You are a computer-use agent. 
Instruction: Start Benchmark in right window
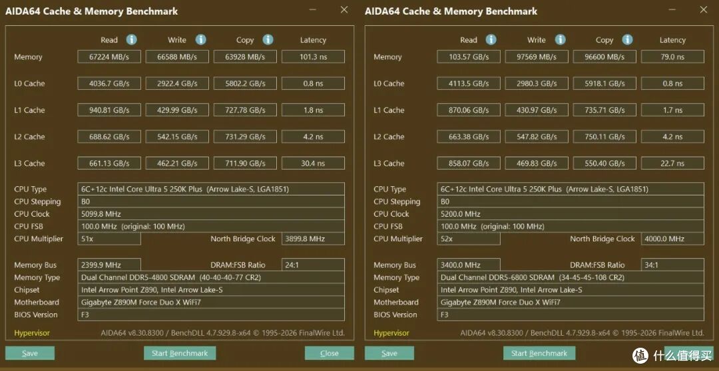[539, 353]
